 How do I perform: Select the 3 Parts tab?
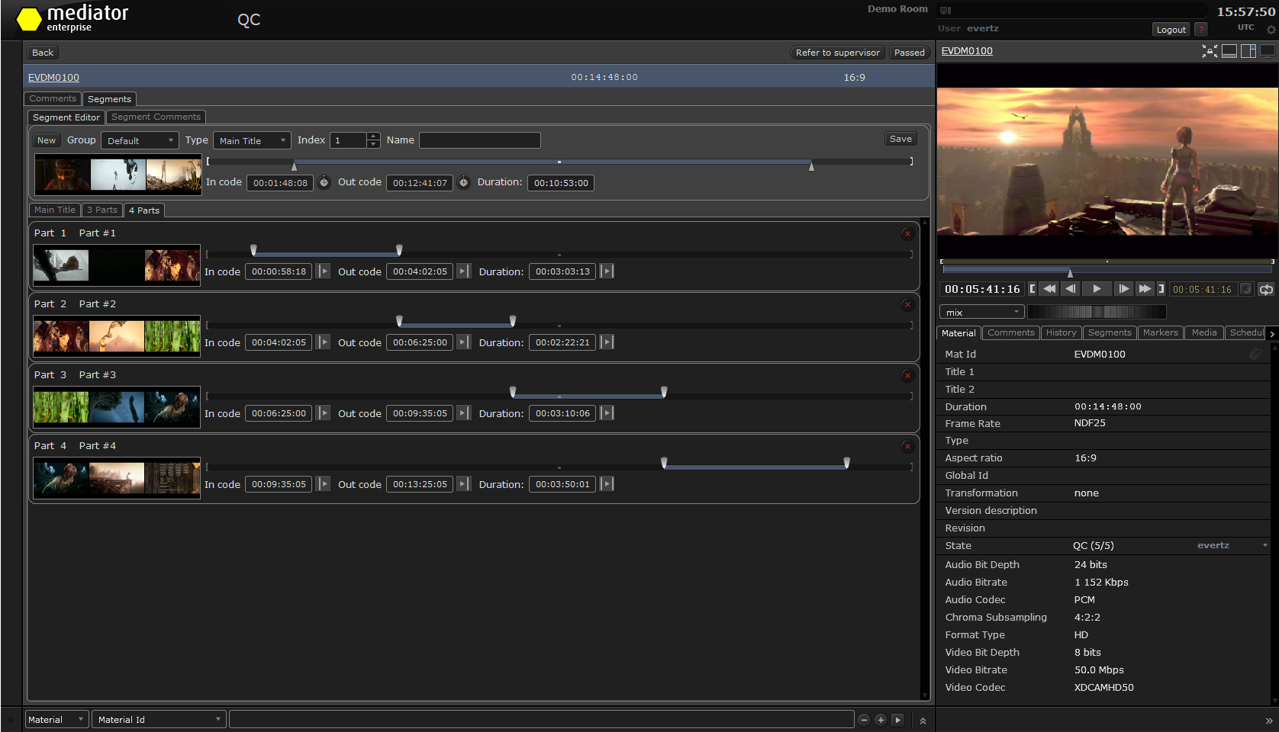(102, 210)
